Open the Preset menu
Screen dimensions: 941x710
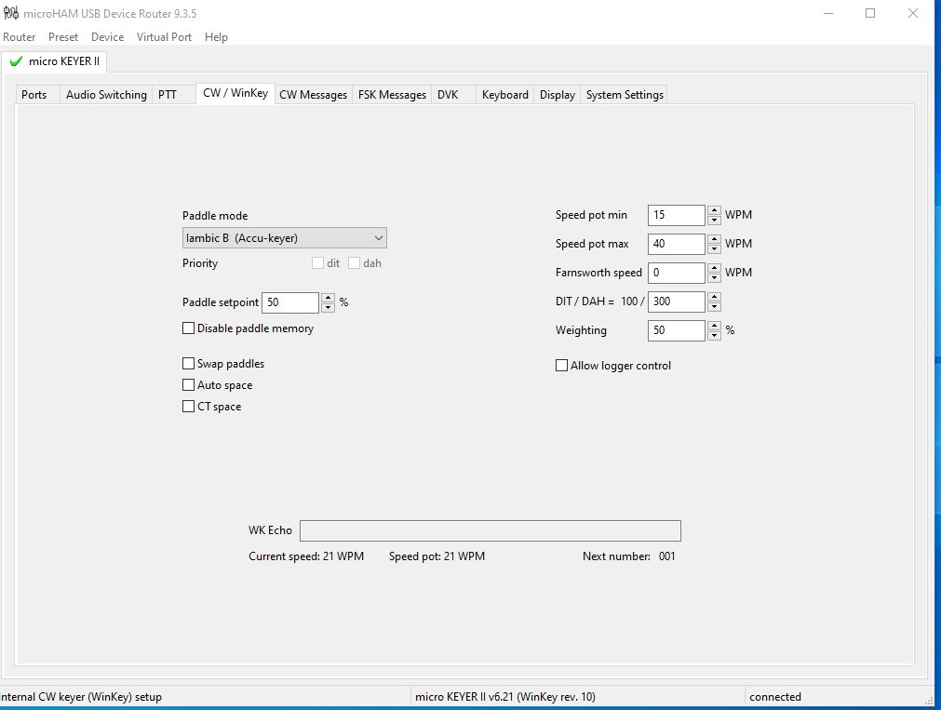(x=63, y=37)
